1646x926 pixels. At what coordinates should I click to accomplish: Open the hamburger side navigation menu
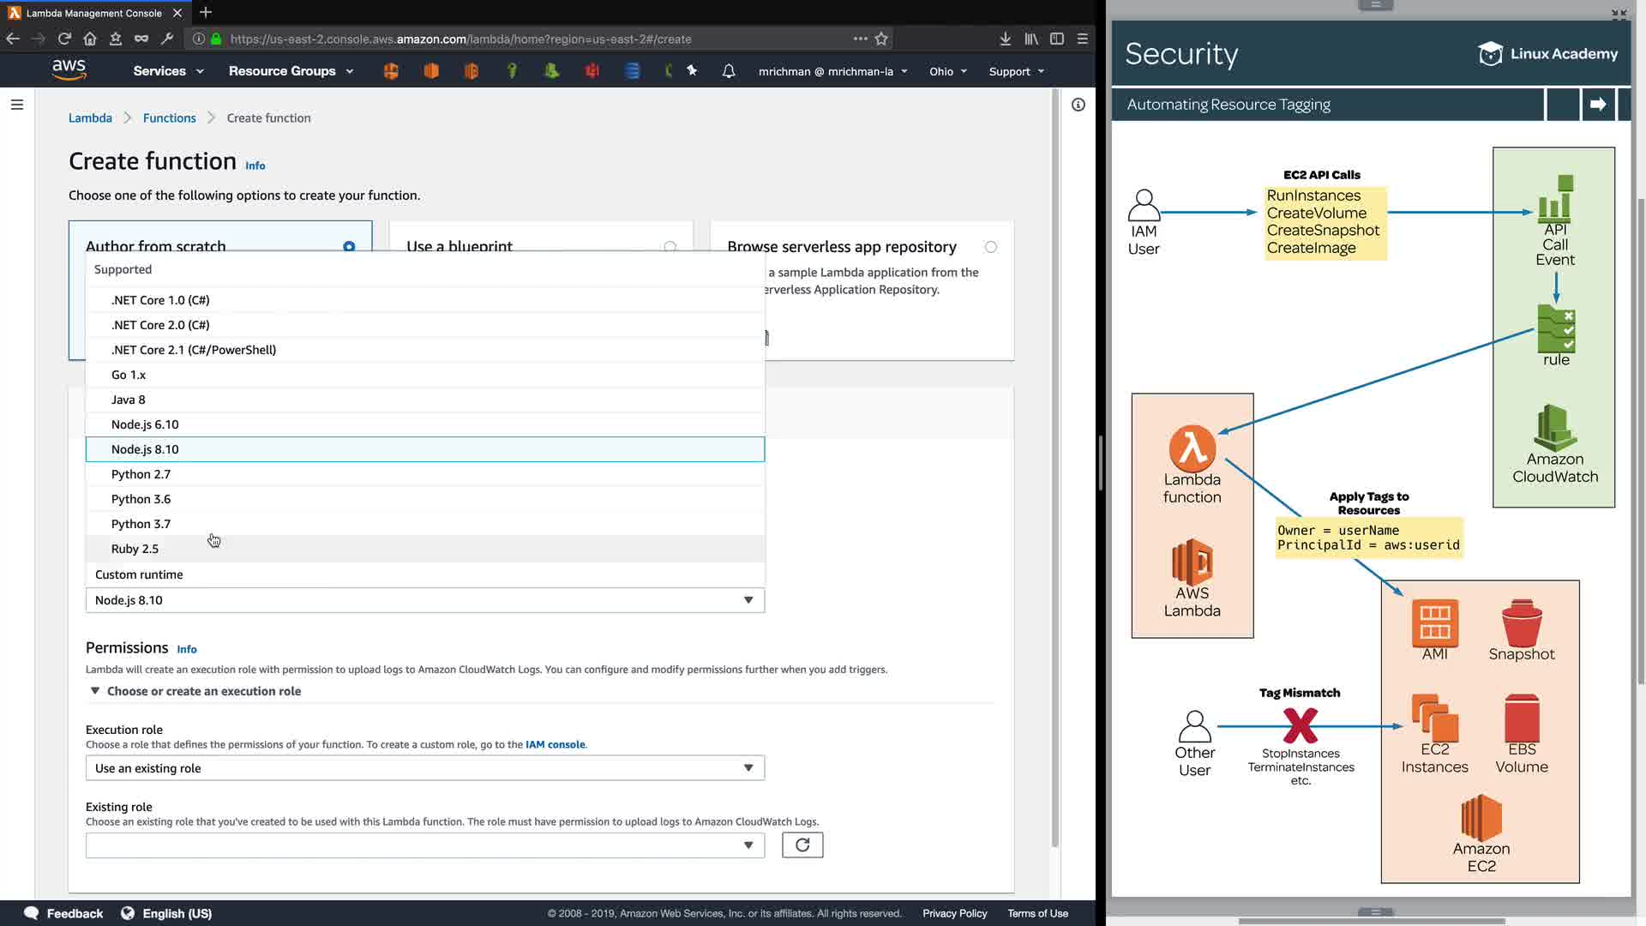click(17, 105)
